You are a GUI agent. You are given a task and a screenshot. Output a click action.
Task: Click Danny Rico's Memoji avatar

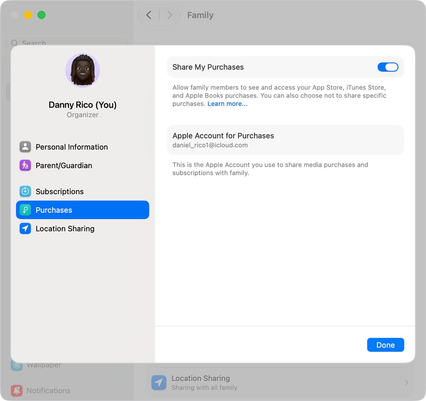pos(83,70)
